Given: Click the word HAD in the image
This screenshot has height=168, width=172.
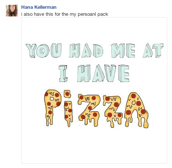Looking at the screenshot, I should click(87, 51).
